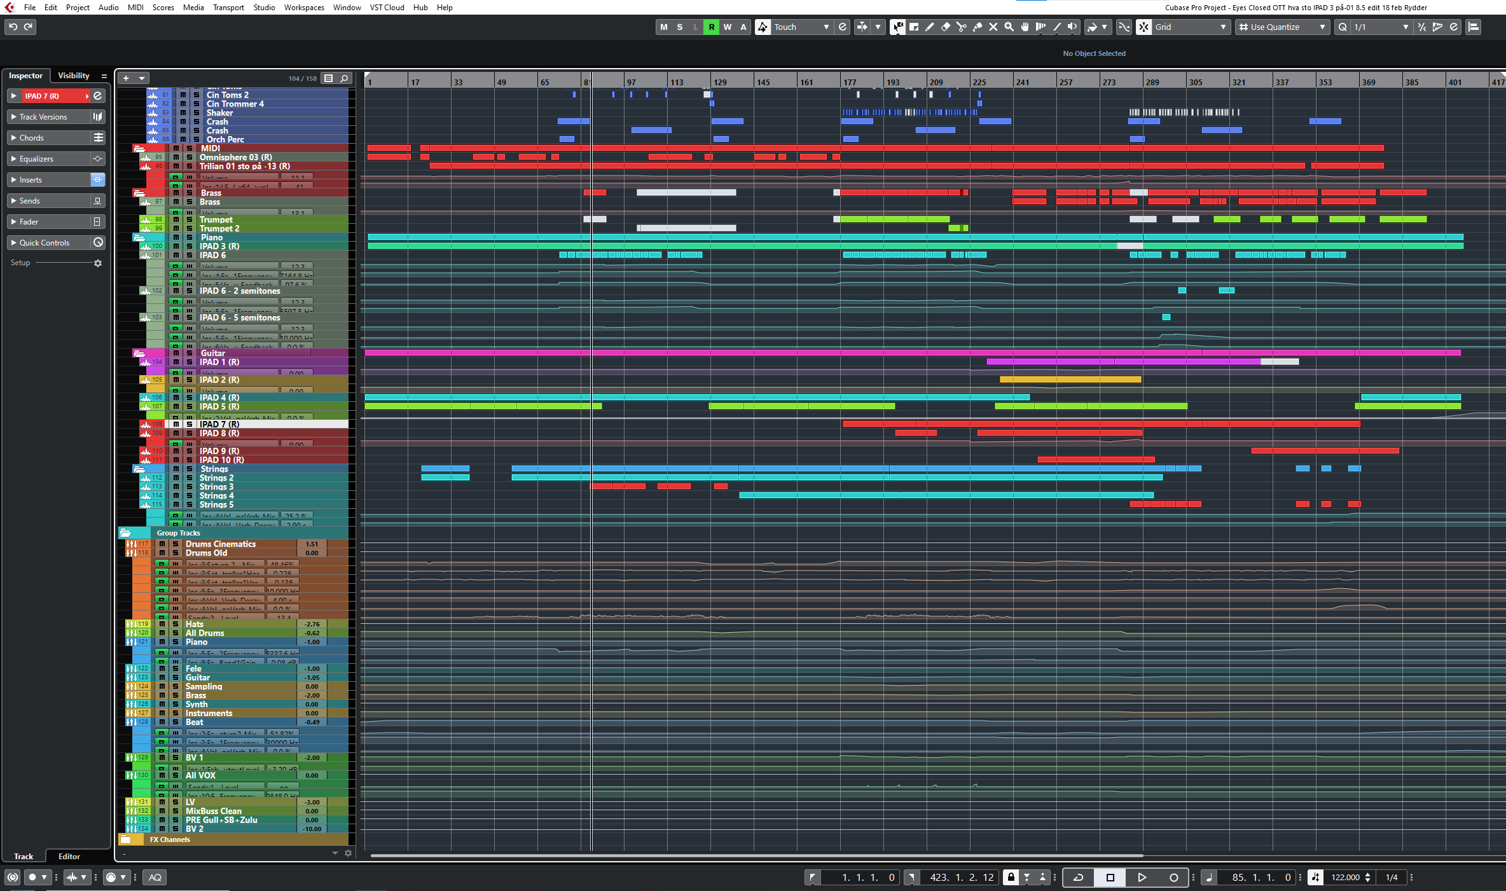Open the Transport menu
The image size is (1506, 891).
[x=228, y=8]
